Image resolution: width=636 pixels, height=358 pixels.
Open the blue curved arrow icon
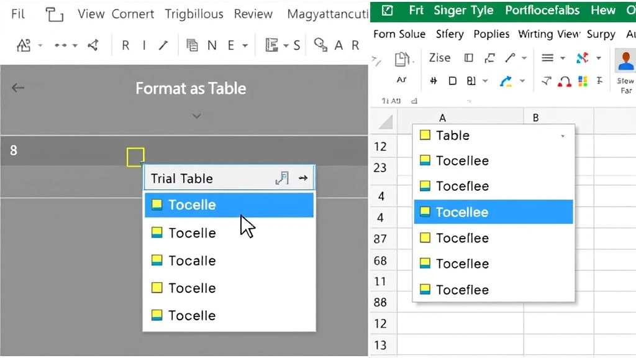[x=507, y=80]
